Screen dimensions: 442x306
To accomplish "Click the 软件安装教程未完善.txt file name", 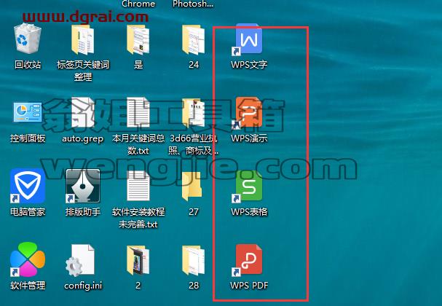I will (138, 218).
